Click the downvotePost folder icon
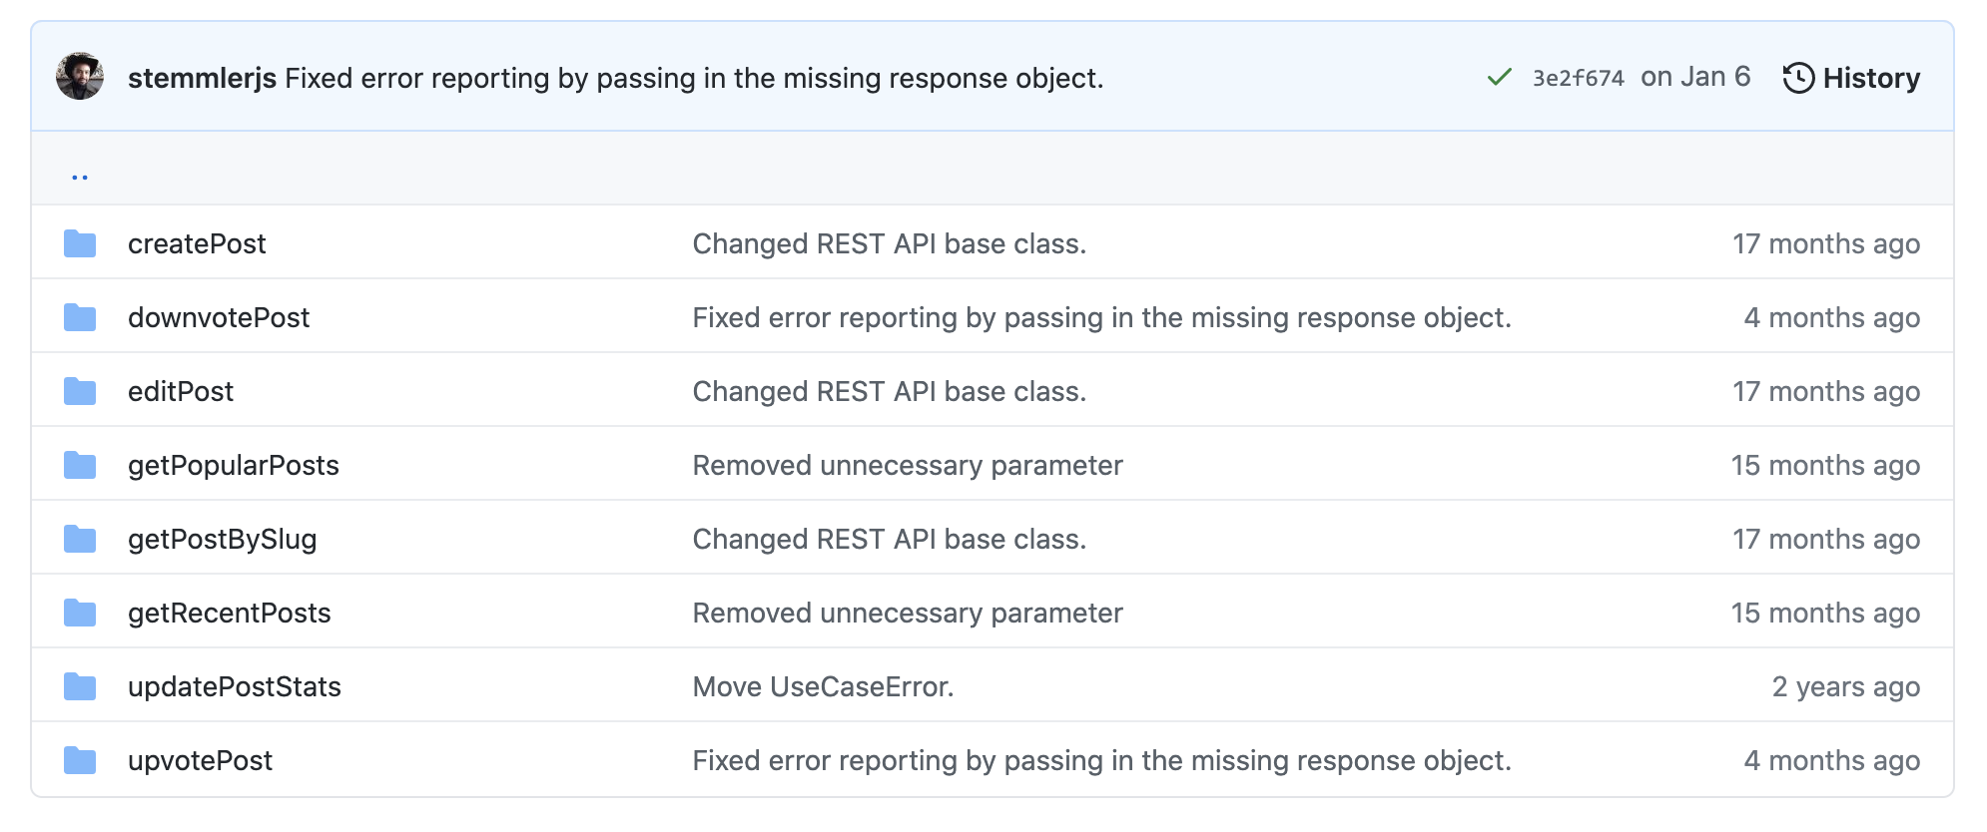 (x=80, y=317)
